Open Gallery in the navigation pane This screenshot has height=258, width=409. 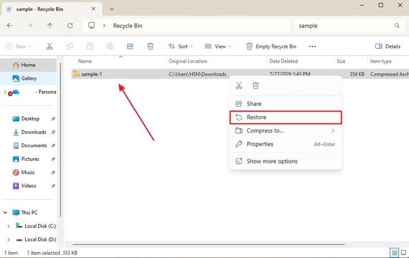28,79
